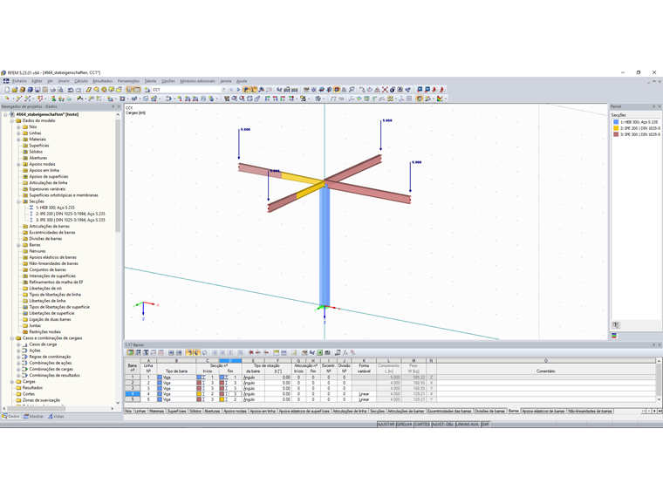Click row 4 Fim section cell

230,393
